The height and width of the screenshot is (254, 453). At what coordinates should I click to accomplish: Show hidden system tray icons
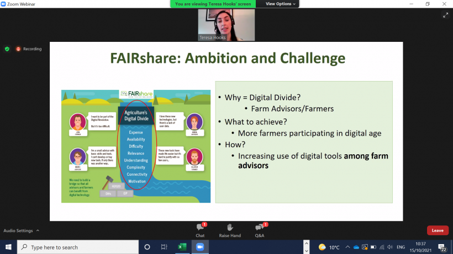click(348, 247)
